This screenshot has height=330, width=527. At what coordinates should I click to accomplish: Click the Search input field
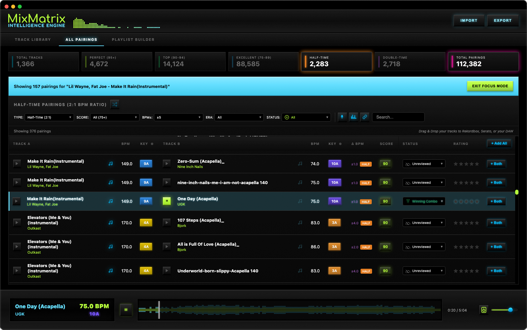pos(398,117)
